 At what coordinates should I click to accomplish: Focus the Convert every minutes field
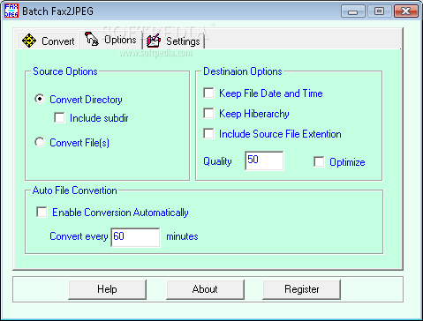click(x=135, y=237)
